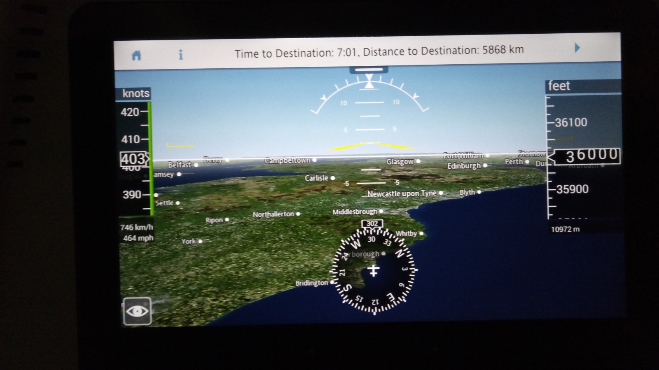Click the blue next arrow in header

(577, 48)
